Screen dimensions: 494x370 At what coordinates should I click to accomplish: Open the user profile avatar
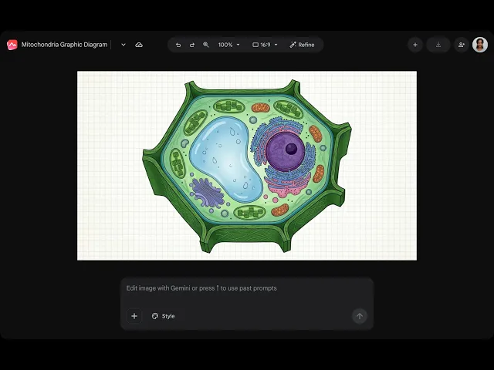click(x=480, y=45)
